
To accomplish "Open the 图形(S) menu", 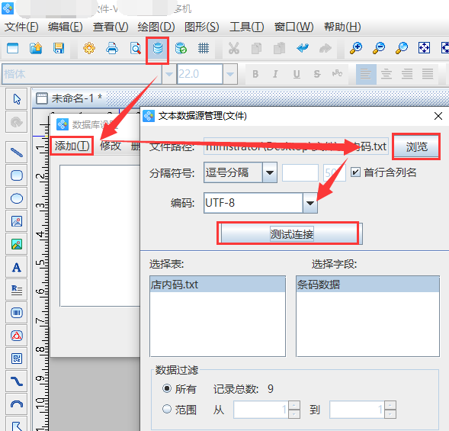I will click(201, 27).
